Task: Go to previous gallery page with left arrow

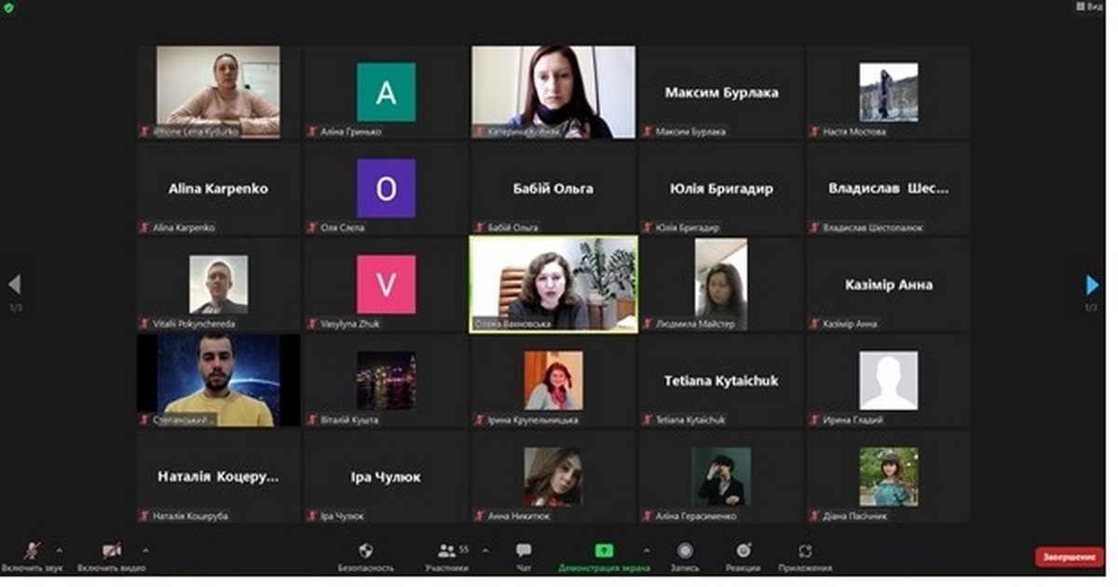Action: (14, 285)
